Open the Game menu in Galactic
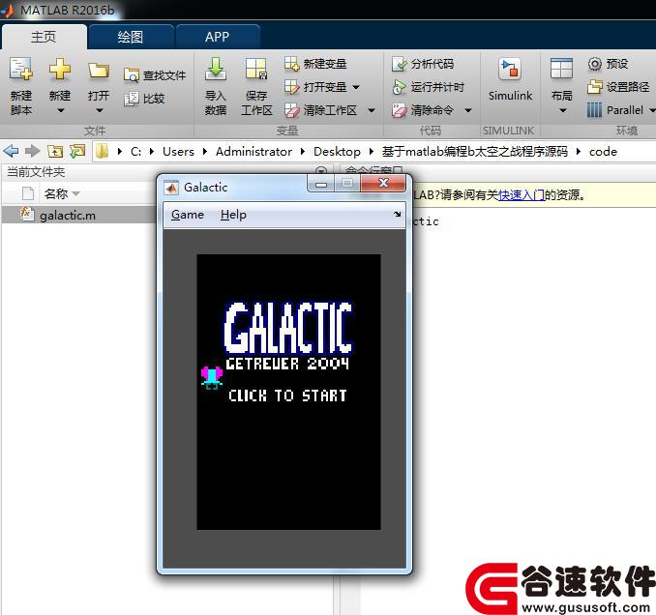The width and height of the screenshot is (656, 615). [x=188, y=215]
